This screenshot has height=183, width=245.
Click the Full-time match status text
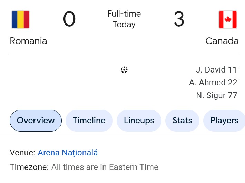point(124,14)
